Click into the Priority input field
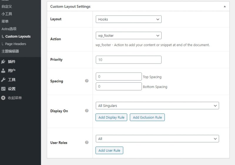The height and width of the screenshot is (165, 235). pyautogui.click(x=128, y=60)
